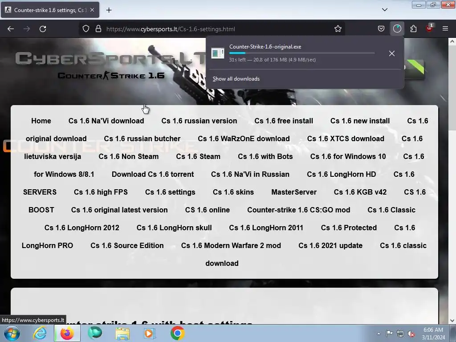Open the tracking protection shield icon
The image size is (456, 342).
tap(86, 29)
